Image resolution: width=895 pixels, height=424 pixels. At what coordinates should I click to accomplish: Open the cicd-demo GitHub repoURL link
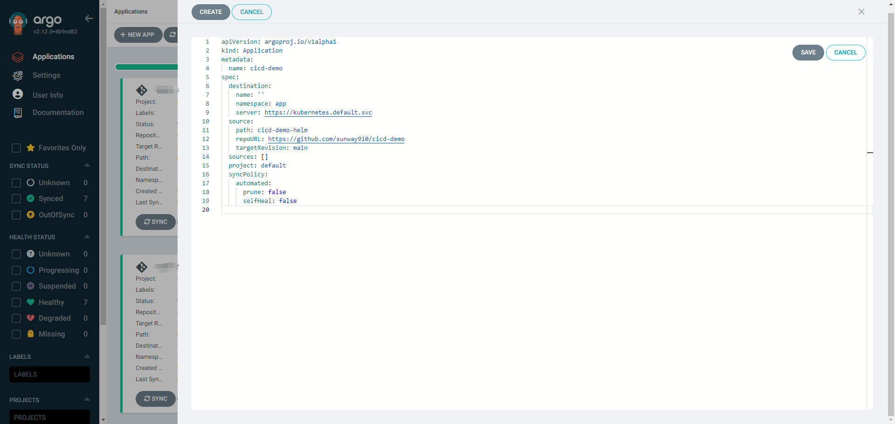point(336,139)
